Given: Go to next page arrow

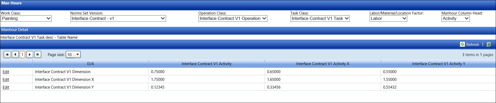Looking at the screenshot, I should pyautogui.click(x=30, y=54).
